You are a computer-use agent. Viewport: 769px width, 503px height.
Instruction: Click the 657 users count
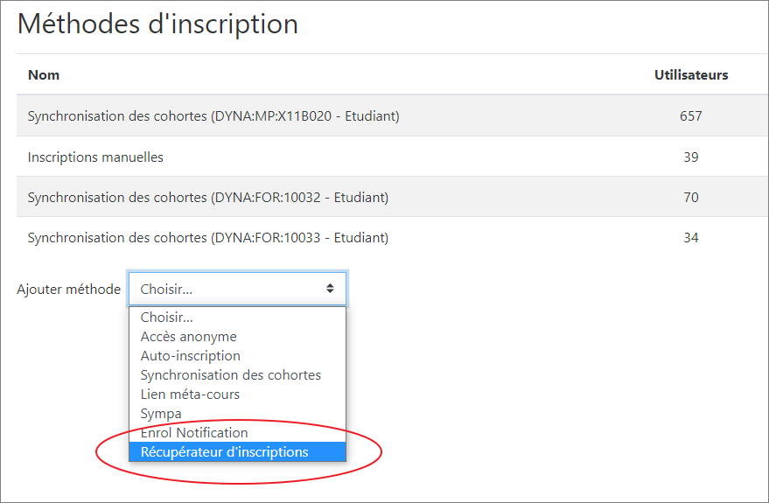click(691, 115)
